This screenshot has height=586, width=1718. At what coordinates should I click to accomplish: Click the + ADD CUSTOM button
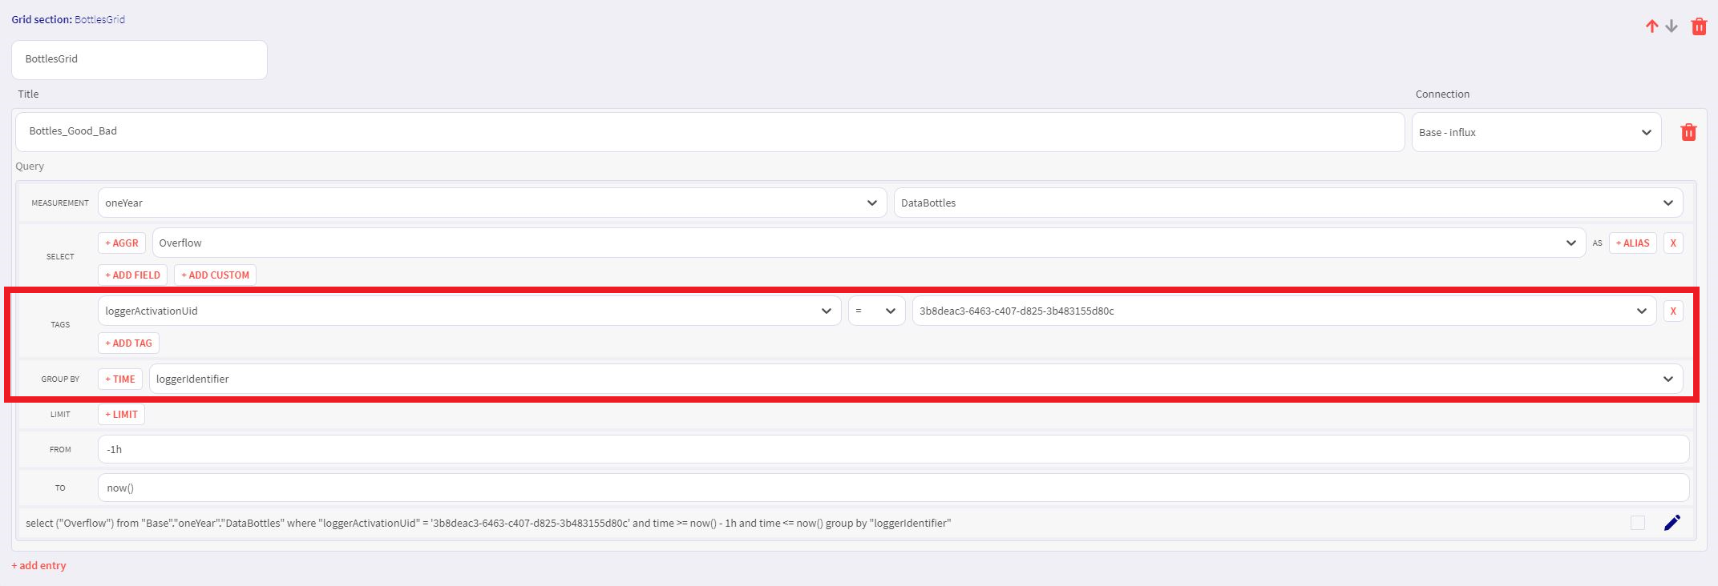(x=215, y=275)
